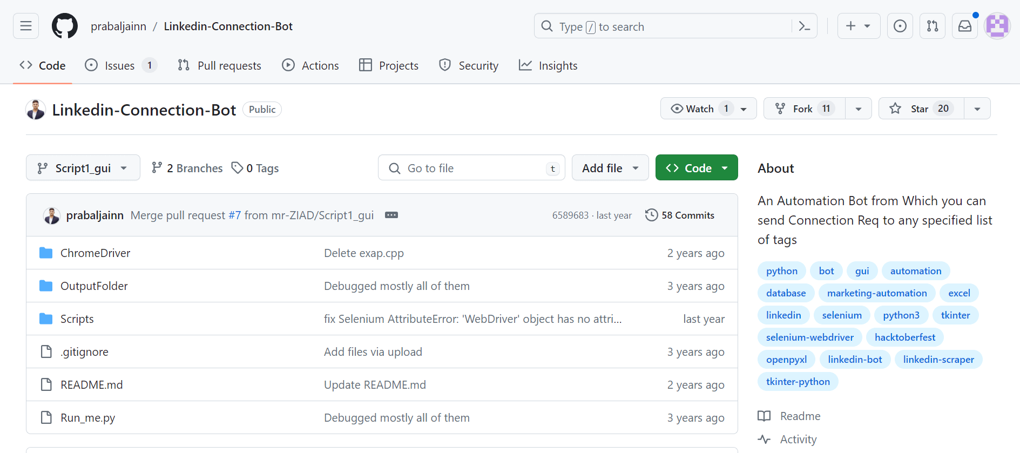1020x453 pixels.
Task: Open the pull requests header icon
Action: click(932, 26)
